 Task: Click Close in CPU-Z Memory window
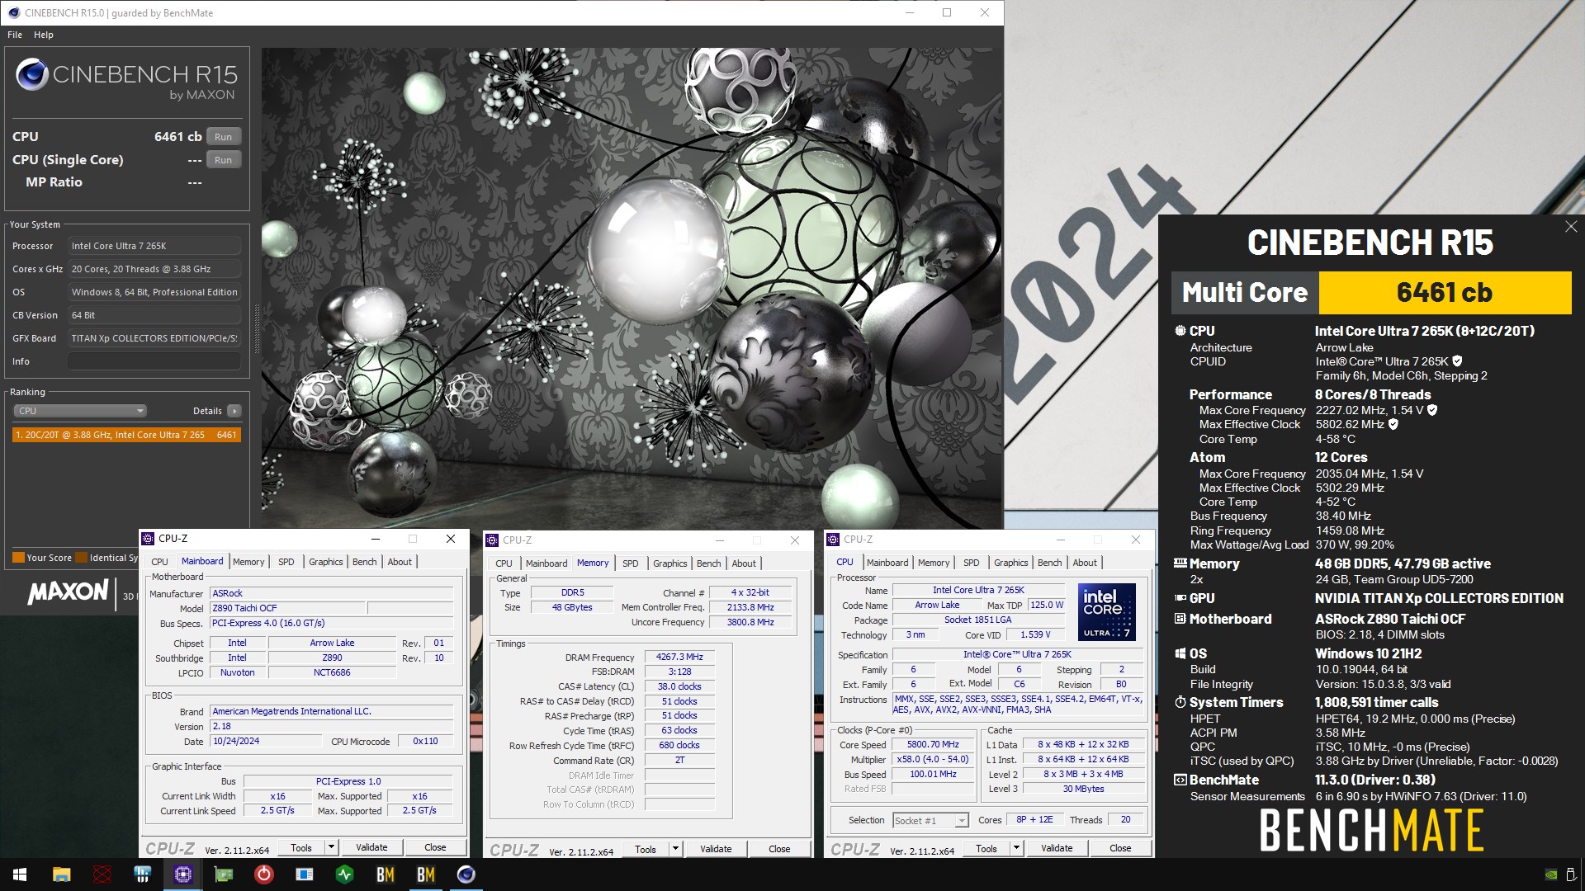[779, 849]
